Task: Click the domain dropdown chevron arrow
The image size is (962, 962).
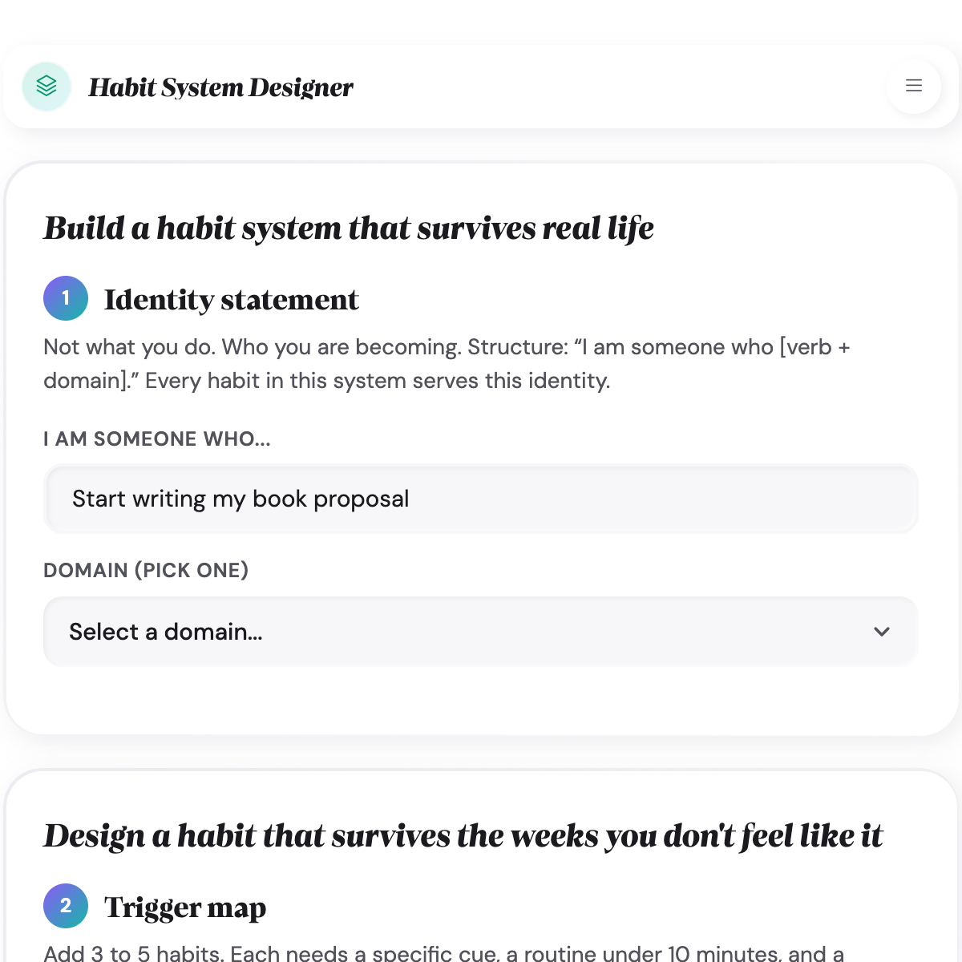Action: point(882,632)
